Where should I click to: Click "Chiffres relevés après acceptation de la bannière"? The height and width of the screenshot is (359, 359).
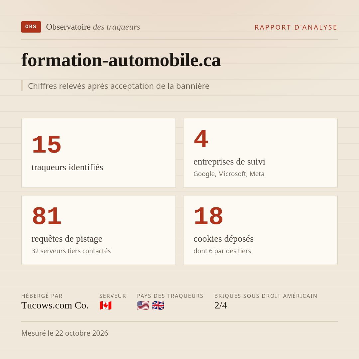(x=119, y=86)
